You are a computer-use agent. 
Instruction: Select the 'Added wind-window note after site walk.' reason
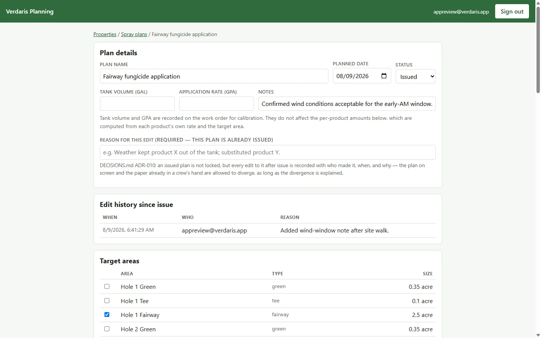click(x=334, y=230)
